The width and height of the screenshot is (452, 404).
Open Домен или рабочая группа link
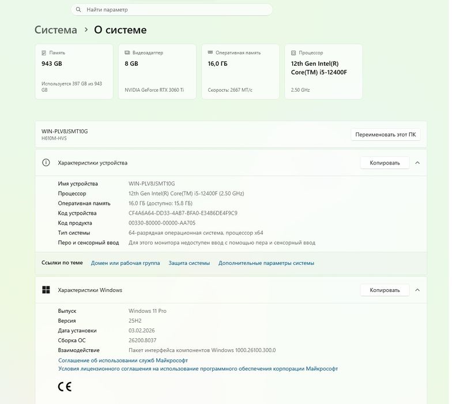pyautogui.click(x=125, y=263)
